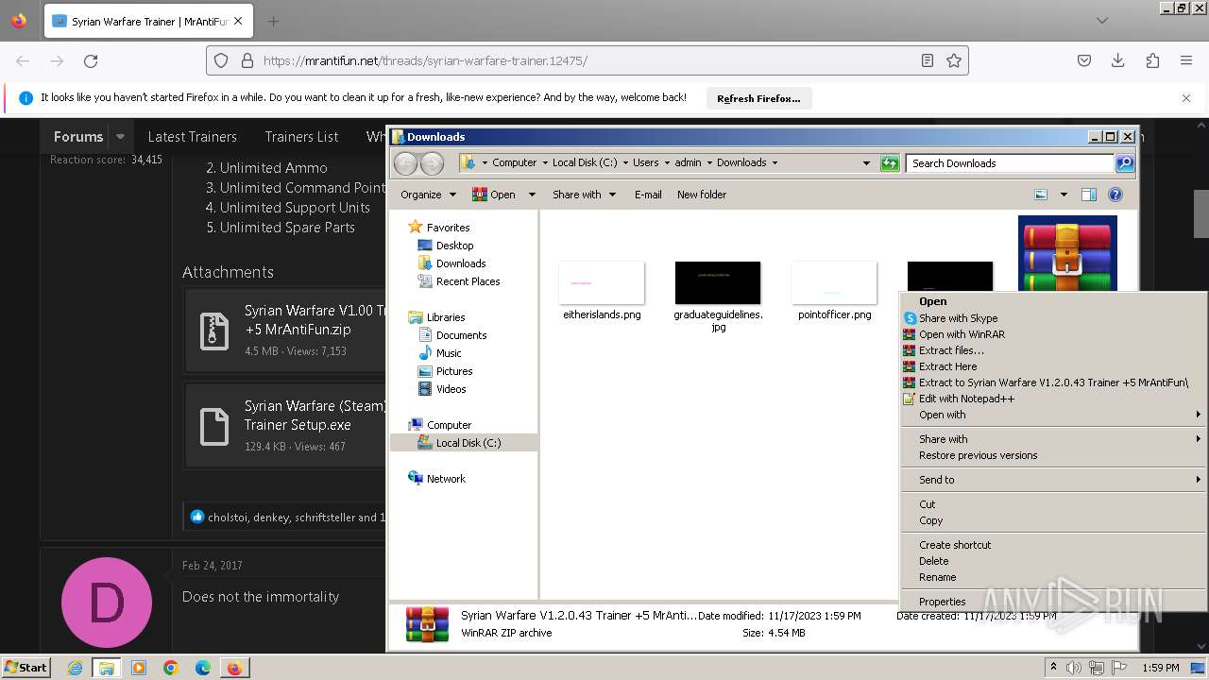Open Internet Explorer from the taskbar

click(x=75, y=668)
